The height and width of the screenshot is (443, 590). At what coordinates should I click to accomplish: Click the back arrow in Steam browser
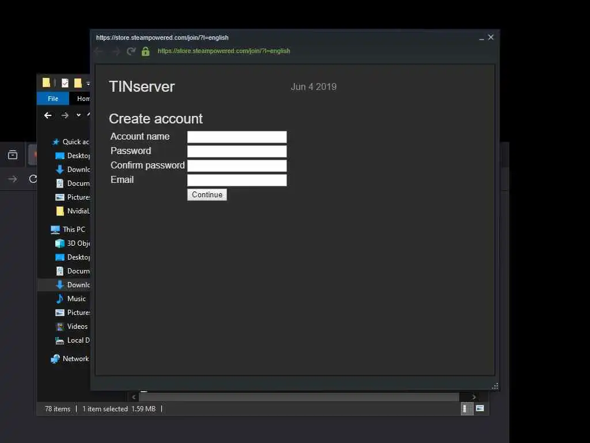pyautogui.click(x=99, y=51)
